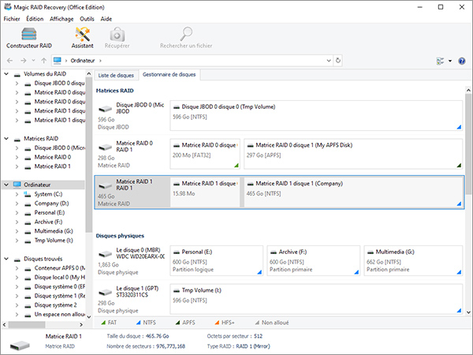Select Matrice RAID 0 tree item

pyautogui.click(x=53, y=157)
